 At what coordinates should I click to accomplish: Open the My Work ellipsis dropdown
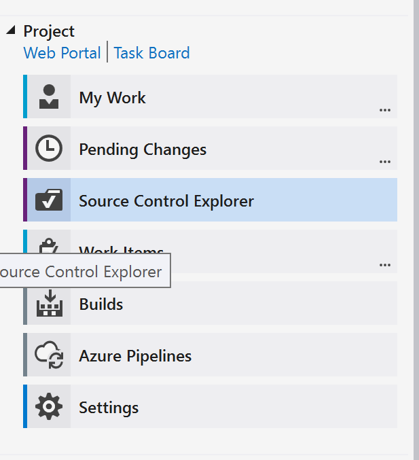click(385, 109)
